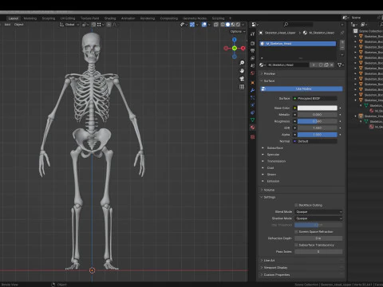Open the Blend Mode dropdown

point(318,212)
